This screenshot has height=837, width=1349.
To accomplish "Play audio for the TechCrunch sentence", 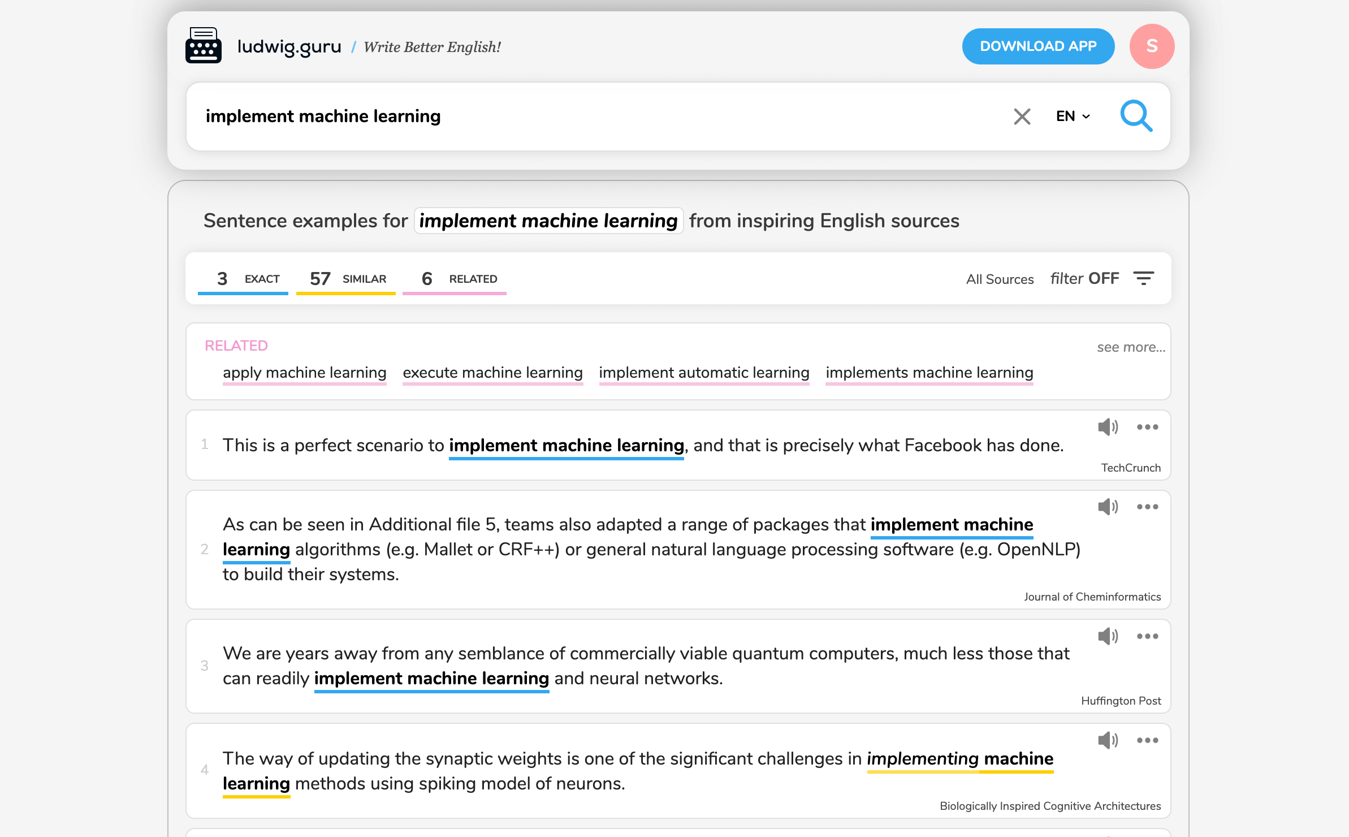I will pos(1108,427).
